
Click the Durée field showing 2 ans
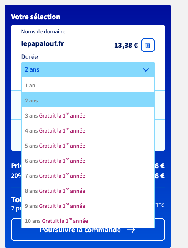pyautogui.click(x=88, y=69)
